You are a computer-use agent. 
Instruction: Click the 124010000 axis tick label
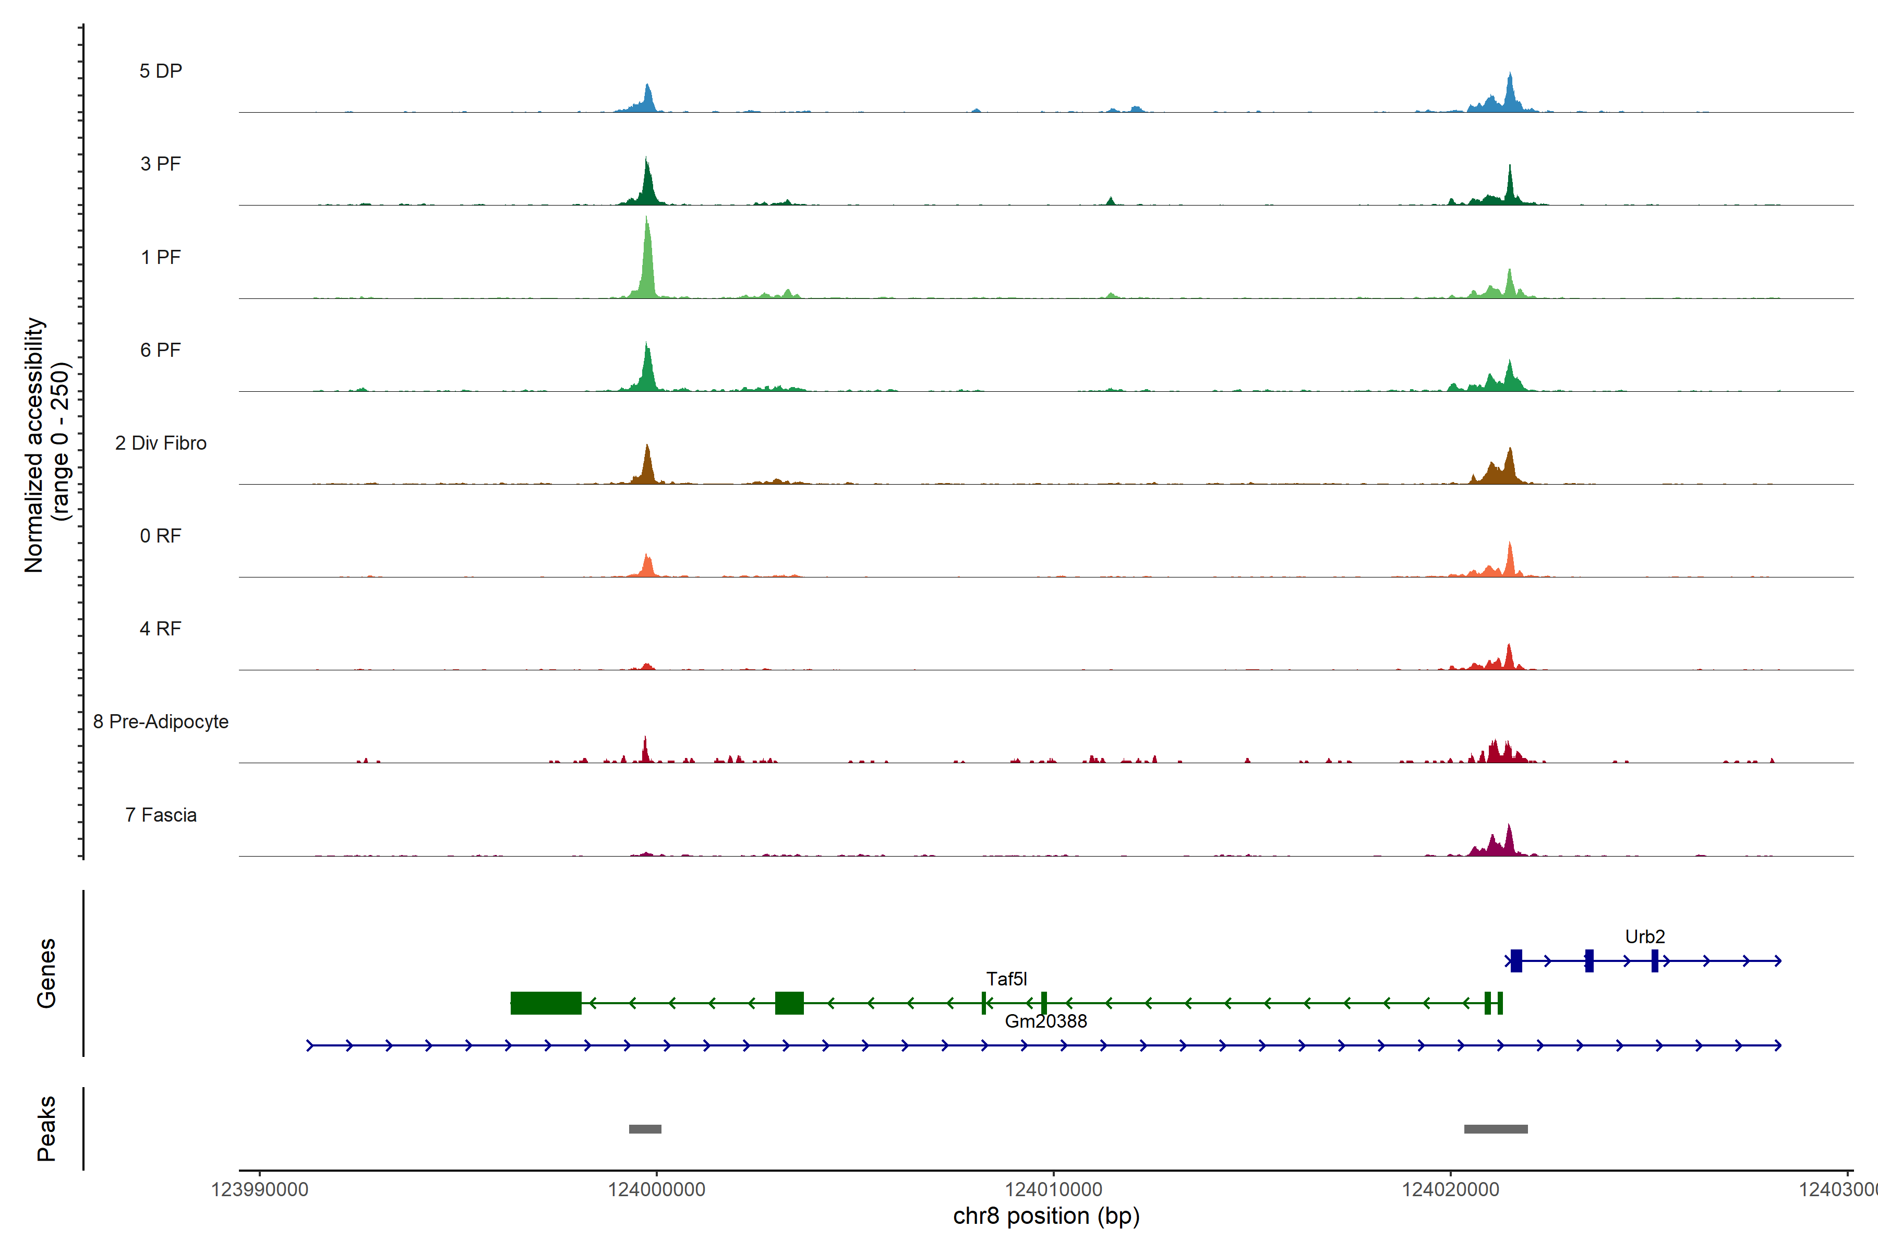click(x=1053, y=1190)
